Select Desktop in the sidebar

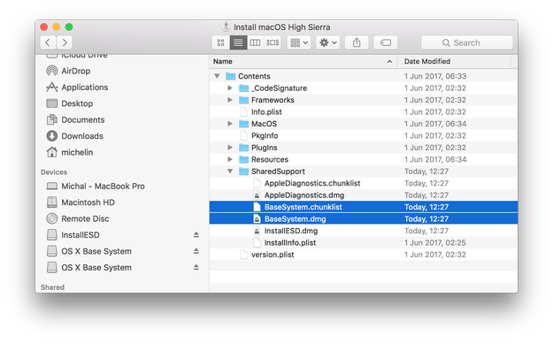pos(77,103)
